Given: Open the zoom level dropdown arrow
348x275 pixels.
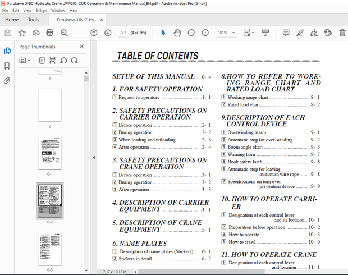Looking at the screenshot, I should 233,33.
